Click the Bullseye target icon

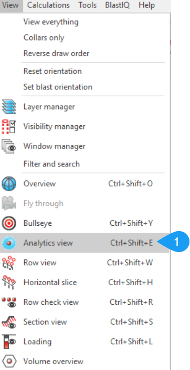pos(9,223)
